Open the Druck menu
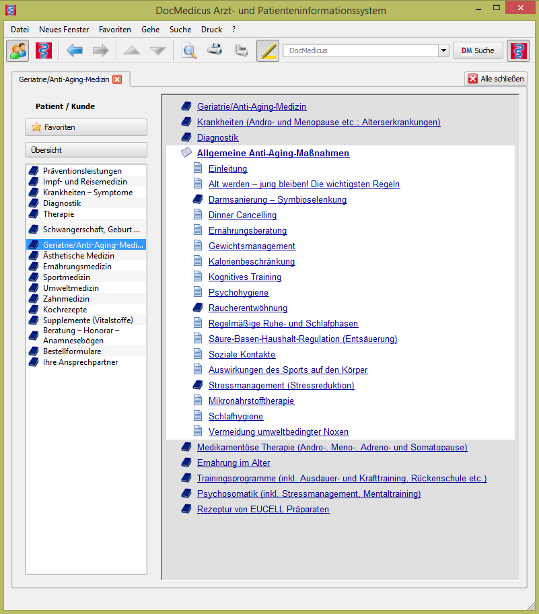539x614 pixels. coord(212,30)
